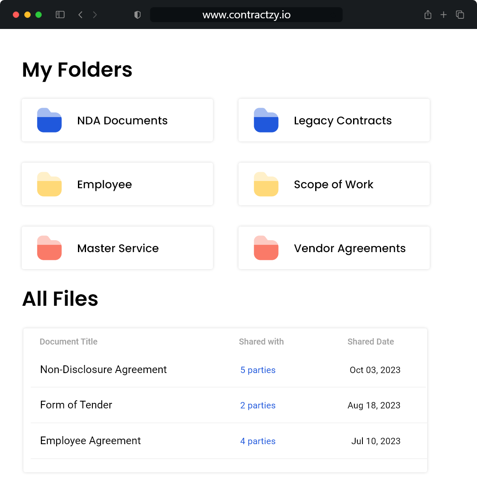Viewport: 477px width, 494px height.
Task: Click the address bar showing www.contractzy.io
Action: [247, 14]
